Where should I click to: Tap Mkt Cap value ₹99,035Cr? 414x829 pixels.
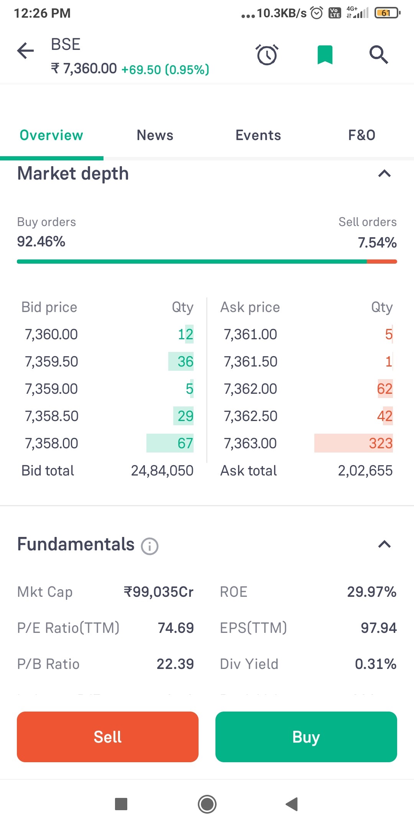tap(158, 592)
